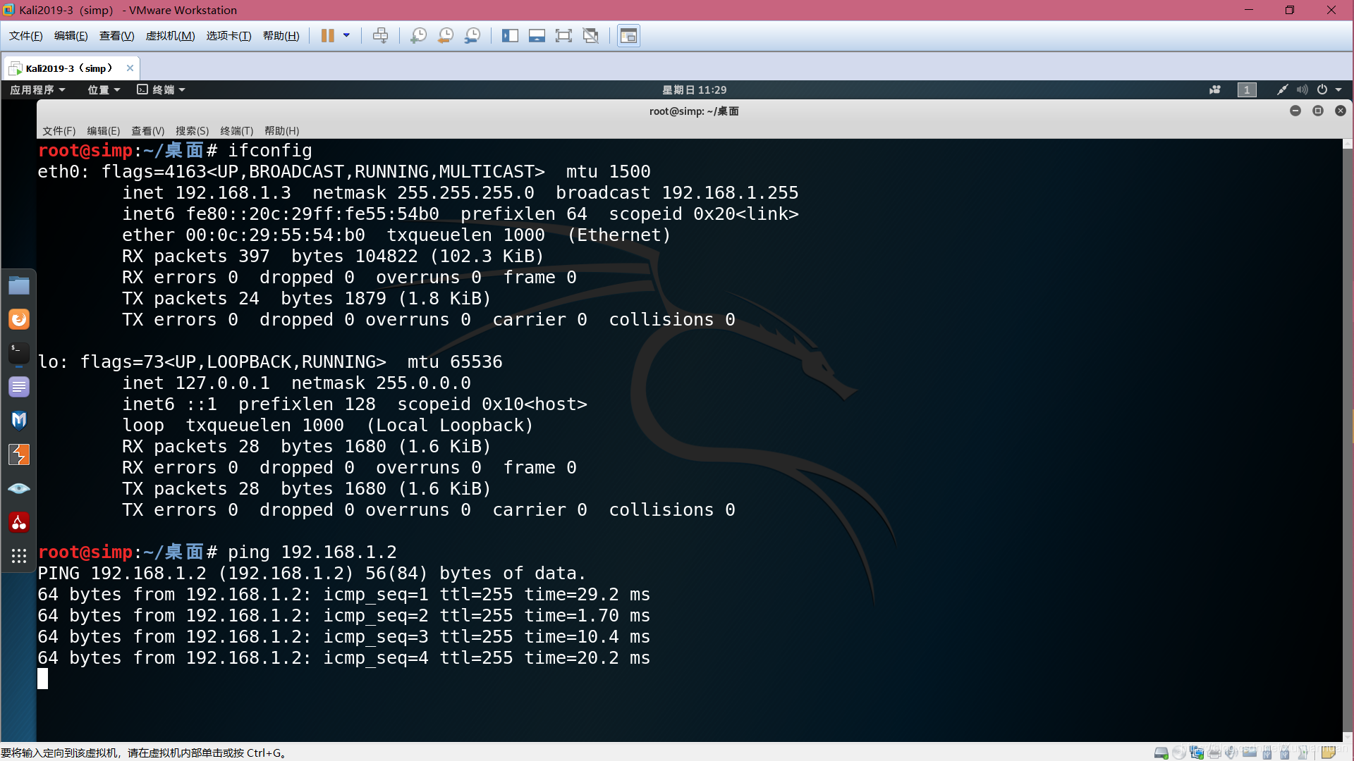Revert the VM to its previous snapshot

(x=445, y=36)
